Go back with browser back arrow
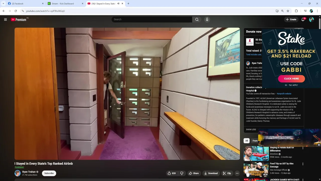Image resolution: width=321 pixels, height=181 pixels. pos(4,11)
